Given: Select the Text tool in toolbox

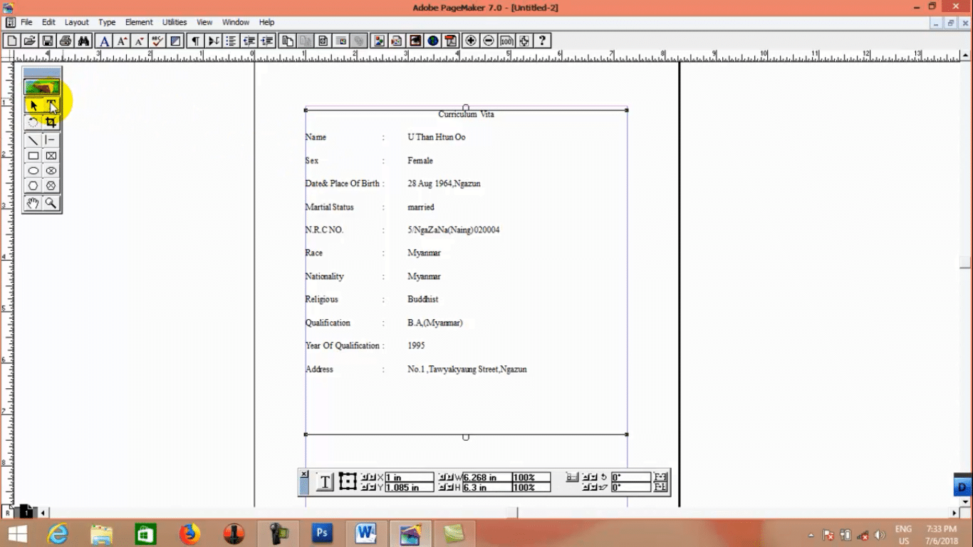Looking at the screenshot, I should tap(51, 105).
